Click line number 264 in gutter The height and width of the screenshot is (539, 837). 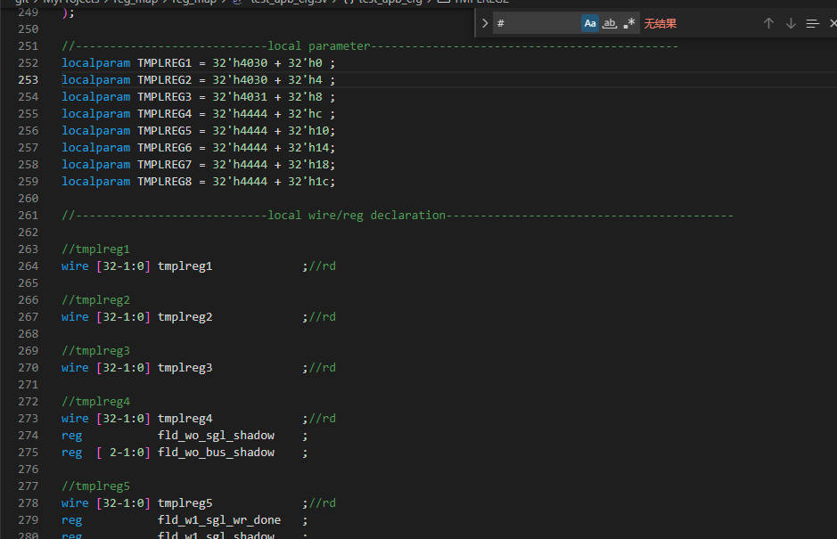pos(28,266)
